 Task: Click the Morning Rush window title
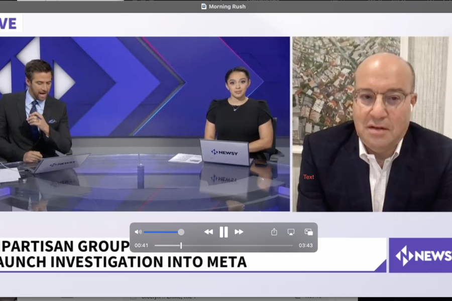tap(227, 7)
